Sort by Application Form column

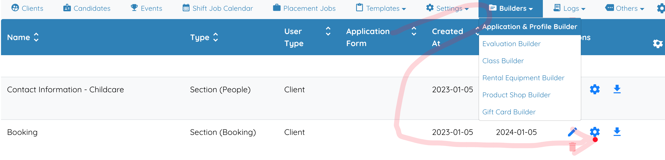(381, 37)
